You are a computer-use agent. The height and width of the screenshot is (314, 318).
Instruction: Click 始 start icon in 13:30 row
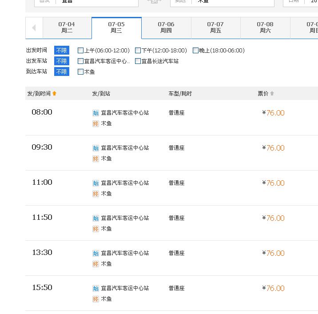point(95,253)
